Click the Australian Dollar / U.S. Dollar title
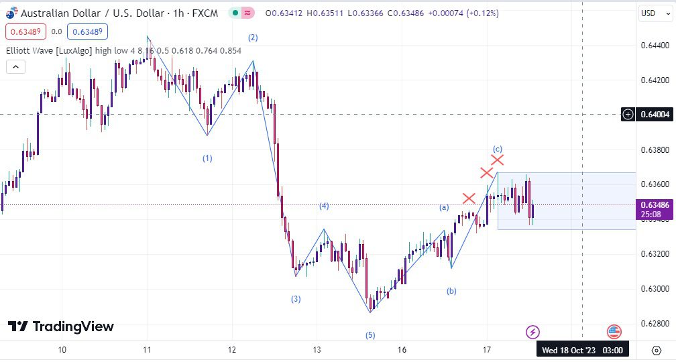This screenshot has width=676, height=362. click(x=93, y=13)
